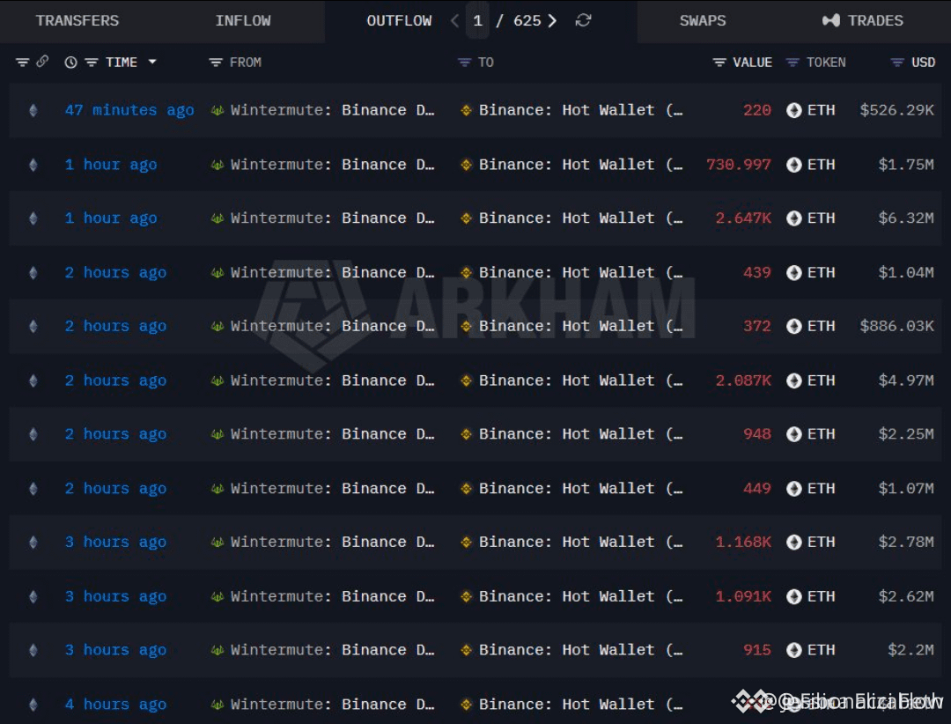Go to the next page arrow

click(x=552, y=20)
